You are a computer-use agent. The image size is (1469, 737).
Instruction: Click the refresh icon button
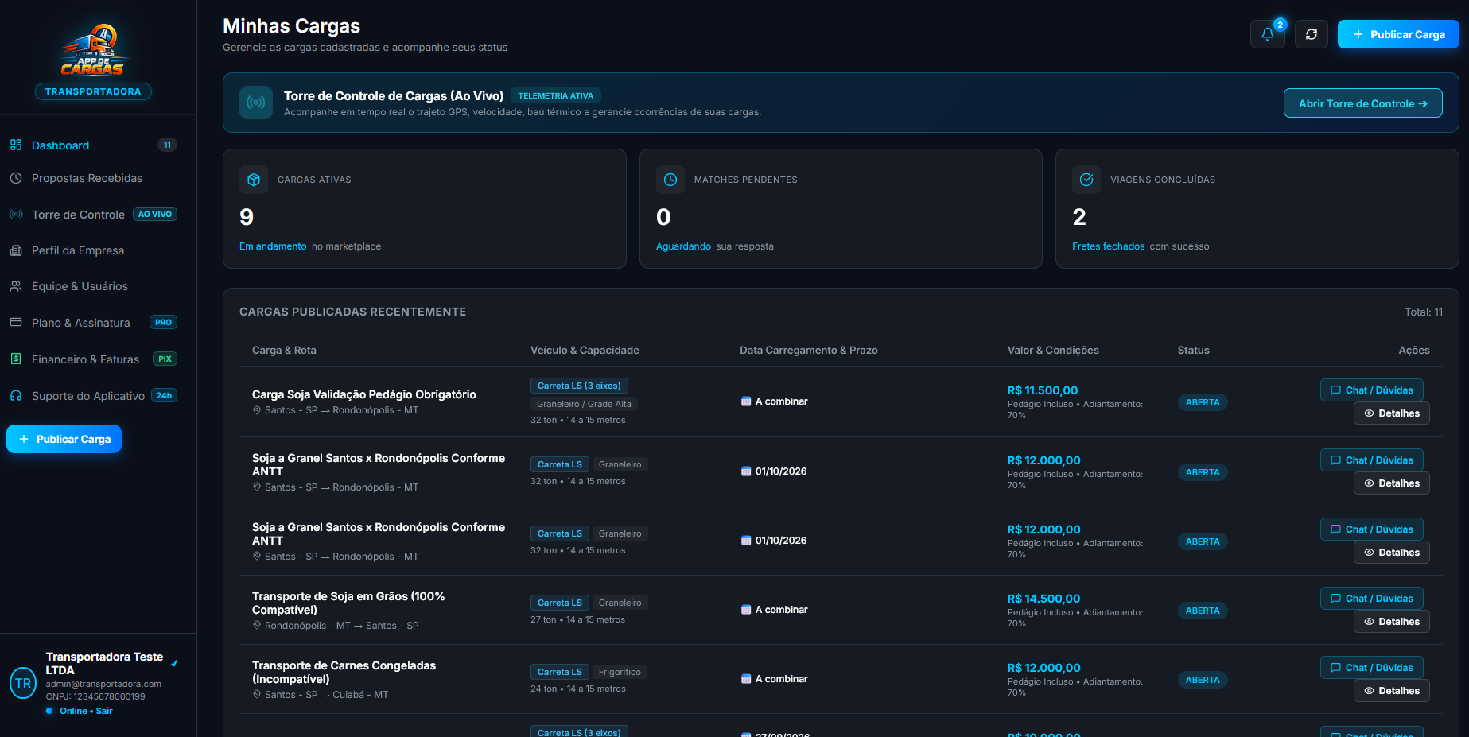[1312, 34]
